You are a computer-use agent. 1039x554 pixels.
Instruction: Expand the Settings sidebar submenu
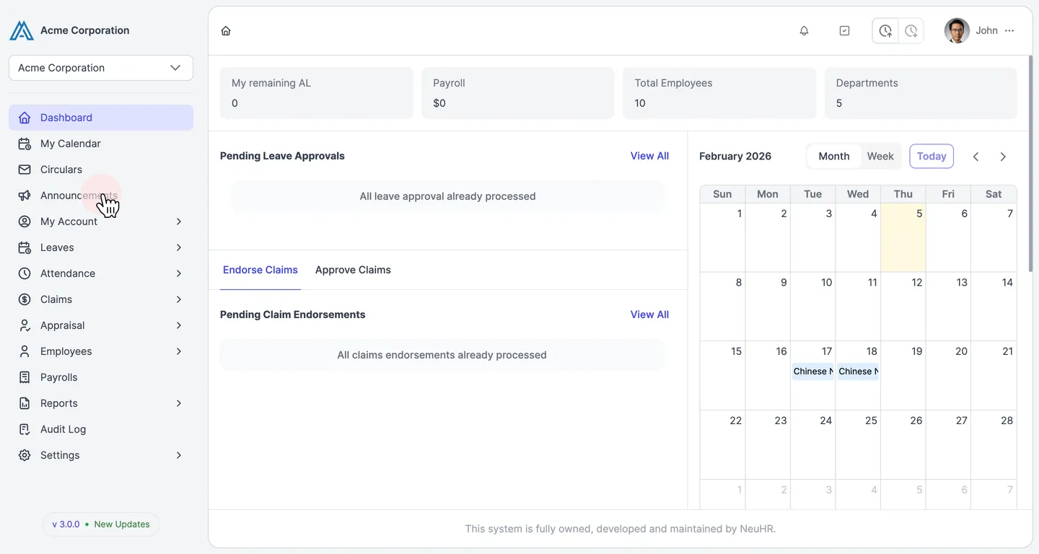pos(101,455)
